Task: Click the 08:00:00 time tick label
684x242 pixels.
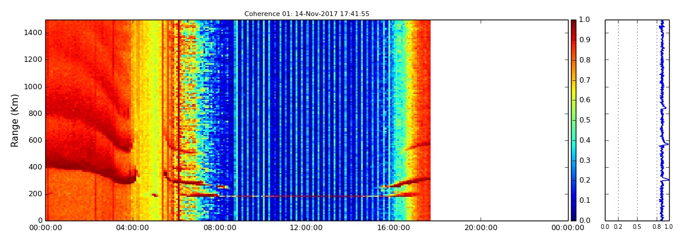Action: click(x=219, y=228)
